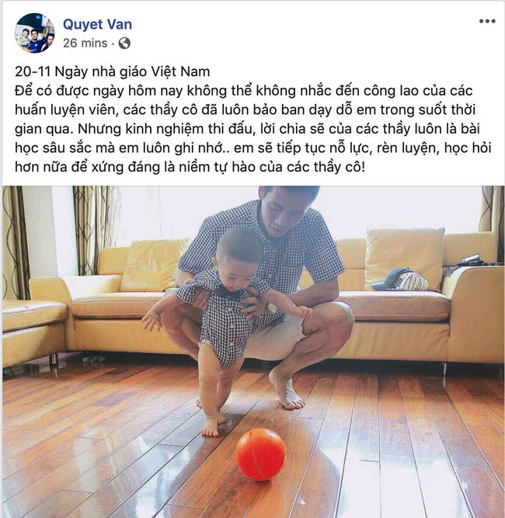Click the orange ball in the photo
Image resolution: width=505 pixels, height=518 pixels.
pyautogui.click(x=260, y=454)
